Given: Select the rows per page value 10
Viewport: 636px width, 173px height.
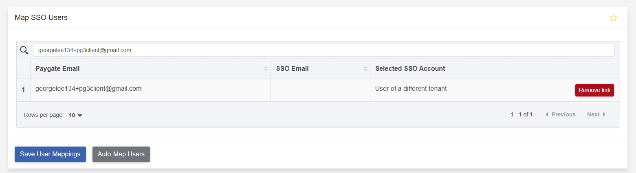Looking at the screenshot, I should pos(72,115).
